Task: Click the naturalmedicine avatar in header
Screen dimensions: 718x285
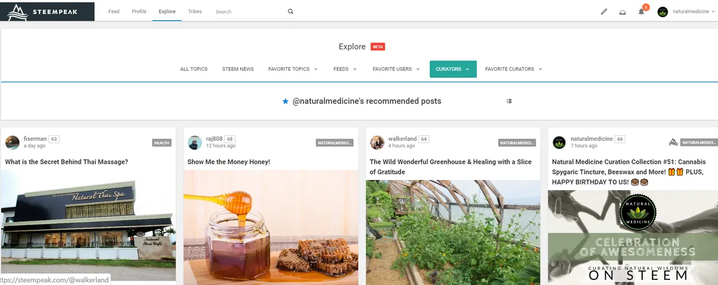Action: pos(662,12)
